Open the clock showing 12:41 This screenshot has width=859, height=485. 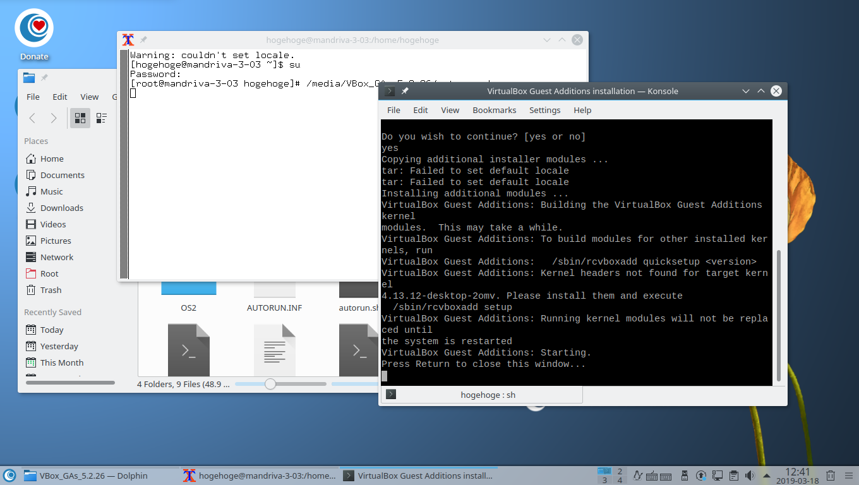pyautogui.click(x=797, y=476)
